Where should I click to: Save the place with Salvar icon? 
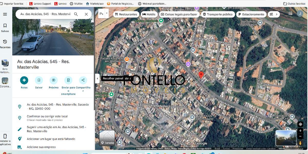tap(39, 80)
